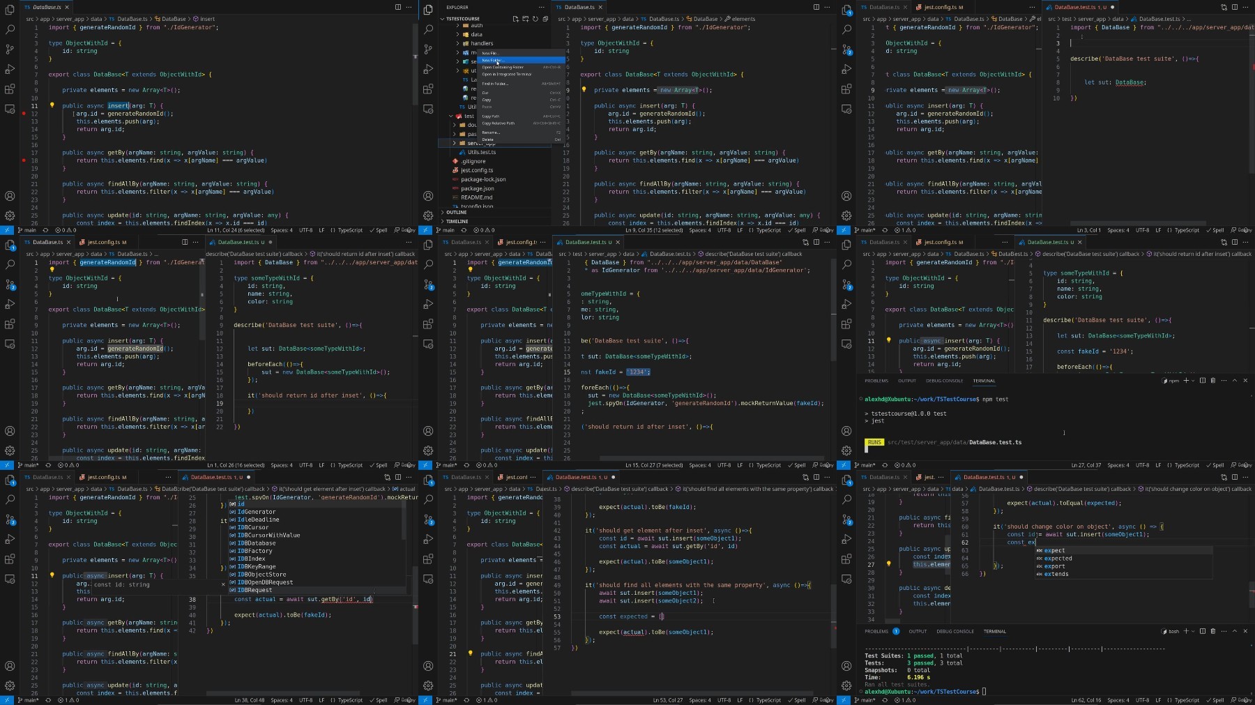Split the bash terminal pane
The image size is (1255, 705).
click(x=1202, y=631)
